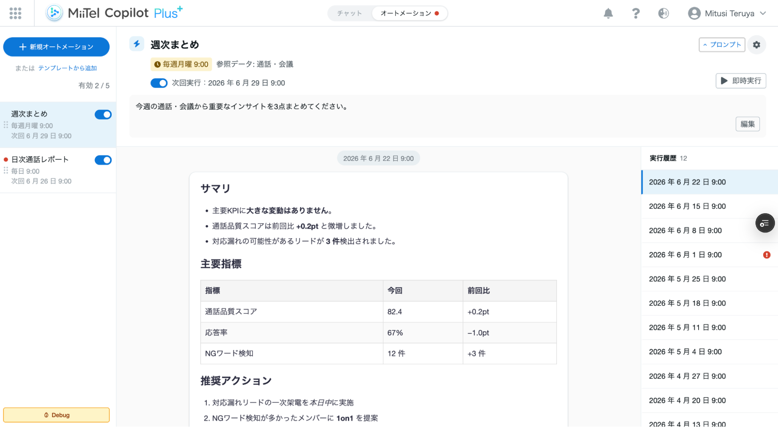Viewport: 778px width, 427px height.
Task: Open run history 2026 年 6 月 22 日 9:00
Action: [x=710, y=182]
